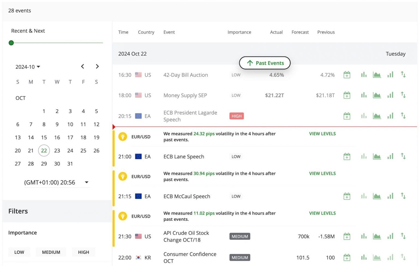
Task: Click the Event column header
Action: click(169, 32)
